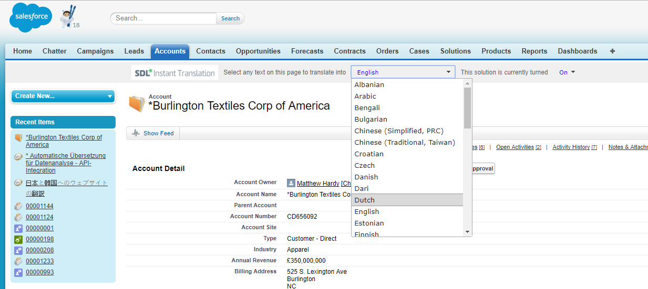Open recent item 00001144 link
Image resolution: width=648 pixels, height=289 pixels.
point(39,207)
